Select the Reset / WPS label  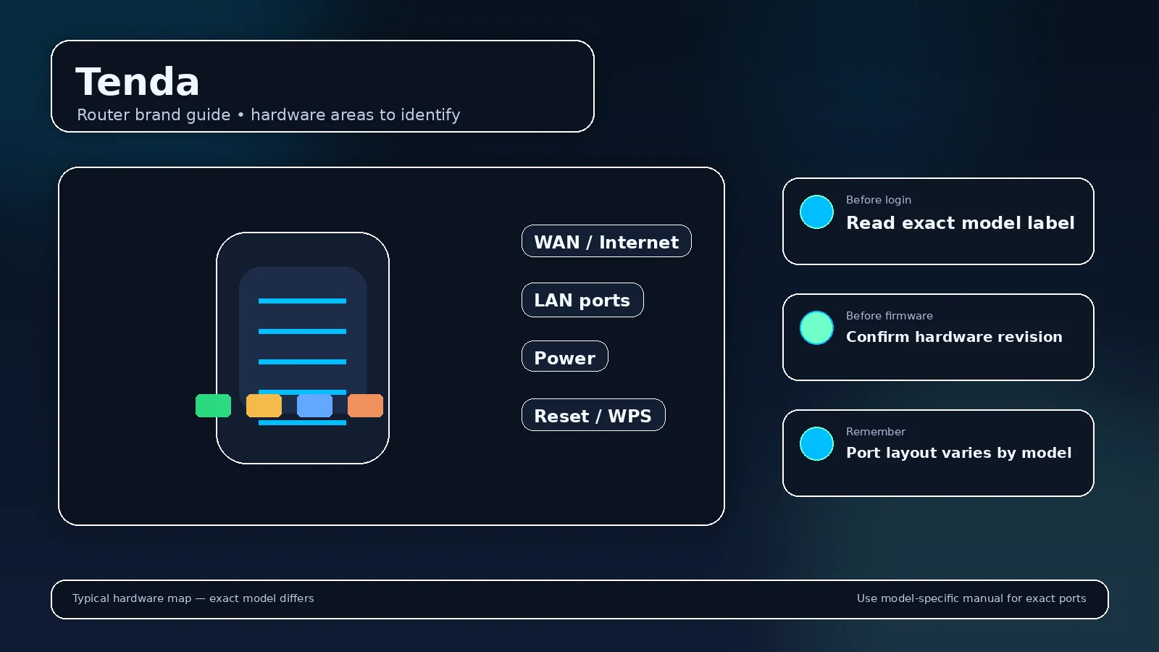coord(593,415)
